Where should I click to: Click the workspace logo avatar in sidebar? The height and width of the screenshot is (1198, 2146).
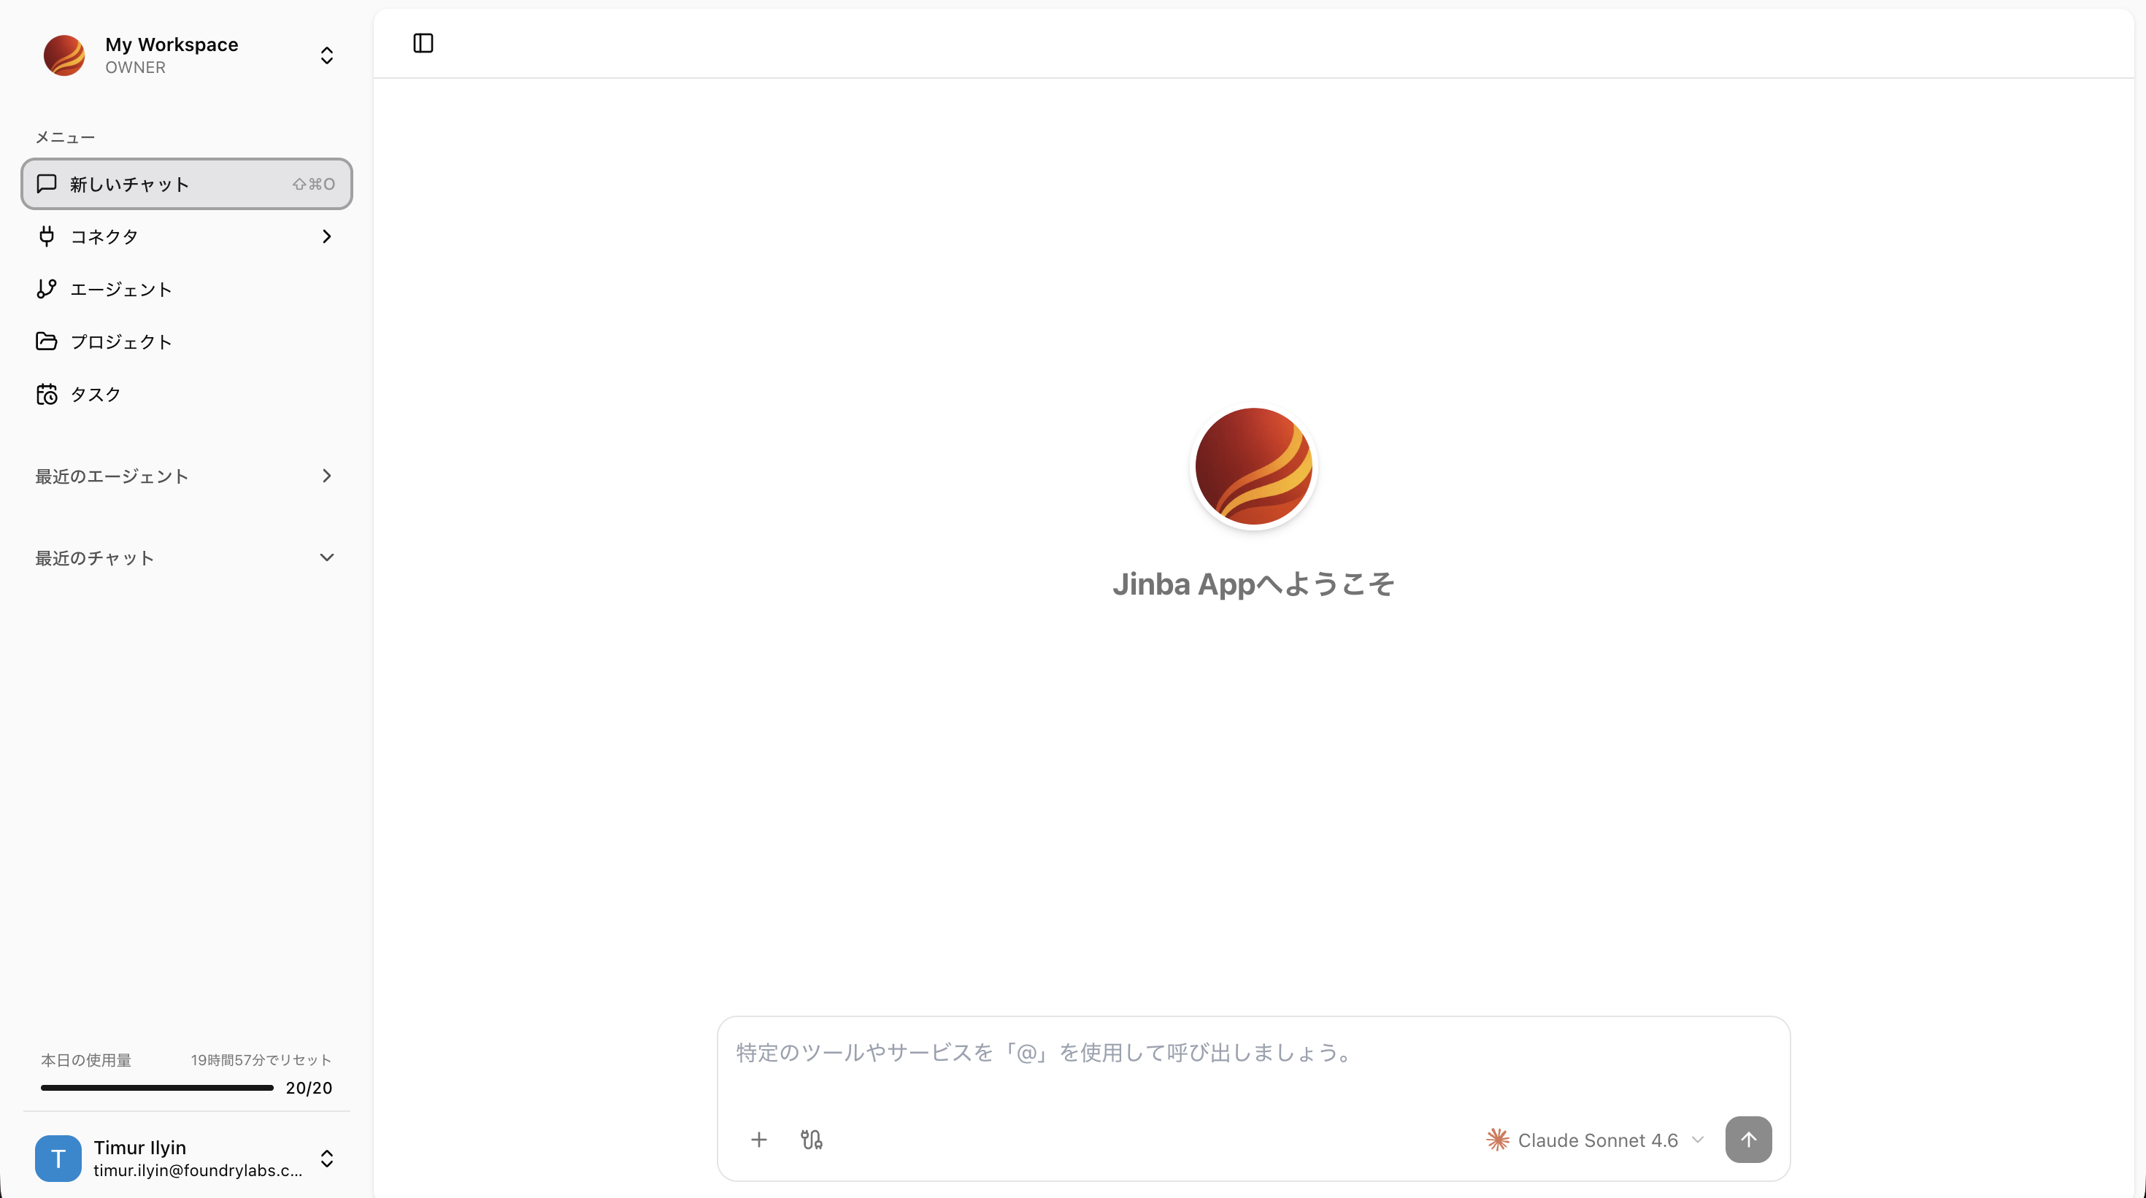coord(64,55)
